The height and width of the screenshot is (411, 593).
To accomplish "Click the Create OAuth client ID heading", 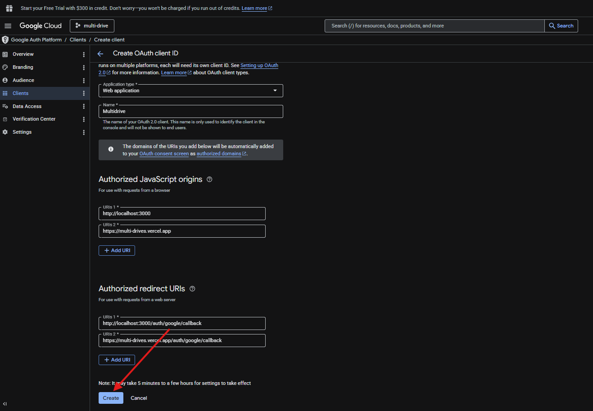I will [145, 53].
